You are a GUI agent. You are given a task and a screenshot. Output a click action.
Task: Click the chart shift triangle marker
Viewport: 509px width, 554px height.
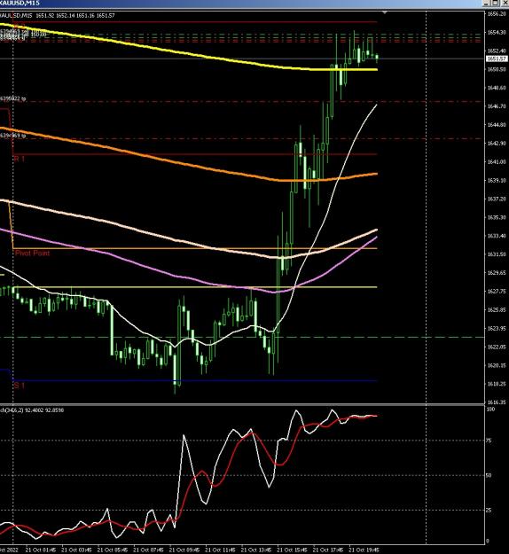click(385, 12)
